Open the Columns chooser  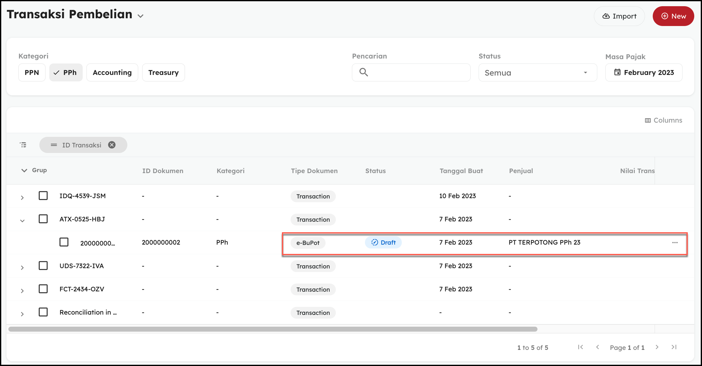664,120
